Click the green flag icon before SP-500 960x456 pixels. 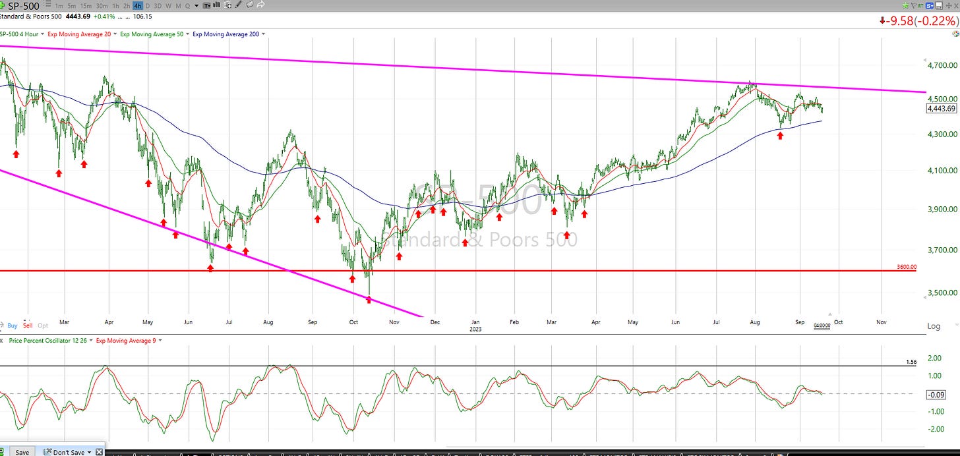tap(2, 5)
